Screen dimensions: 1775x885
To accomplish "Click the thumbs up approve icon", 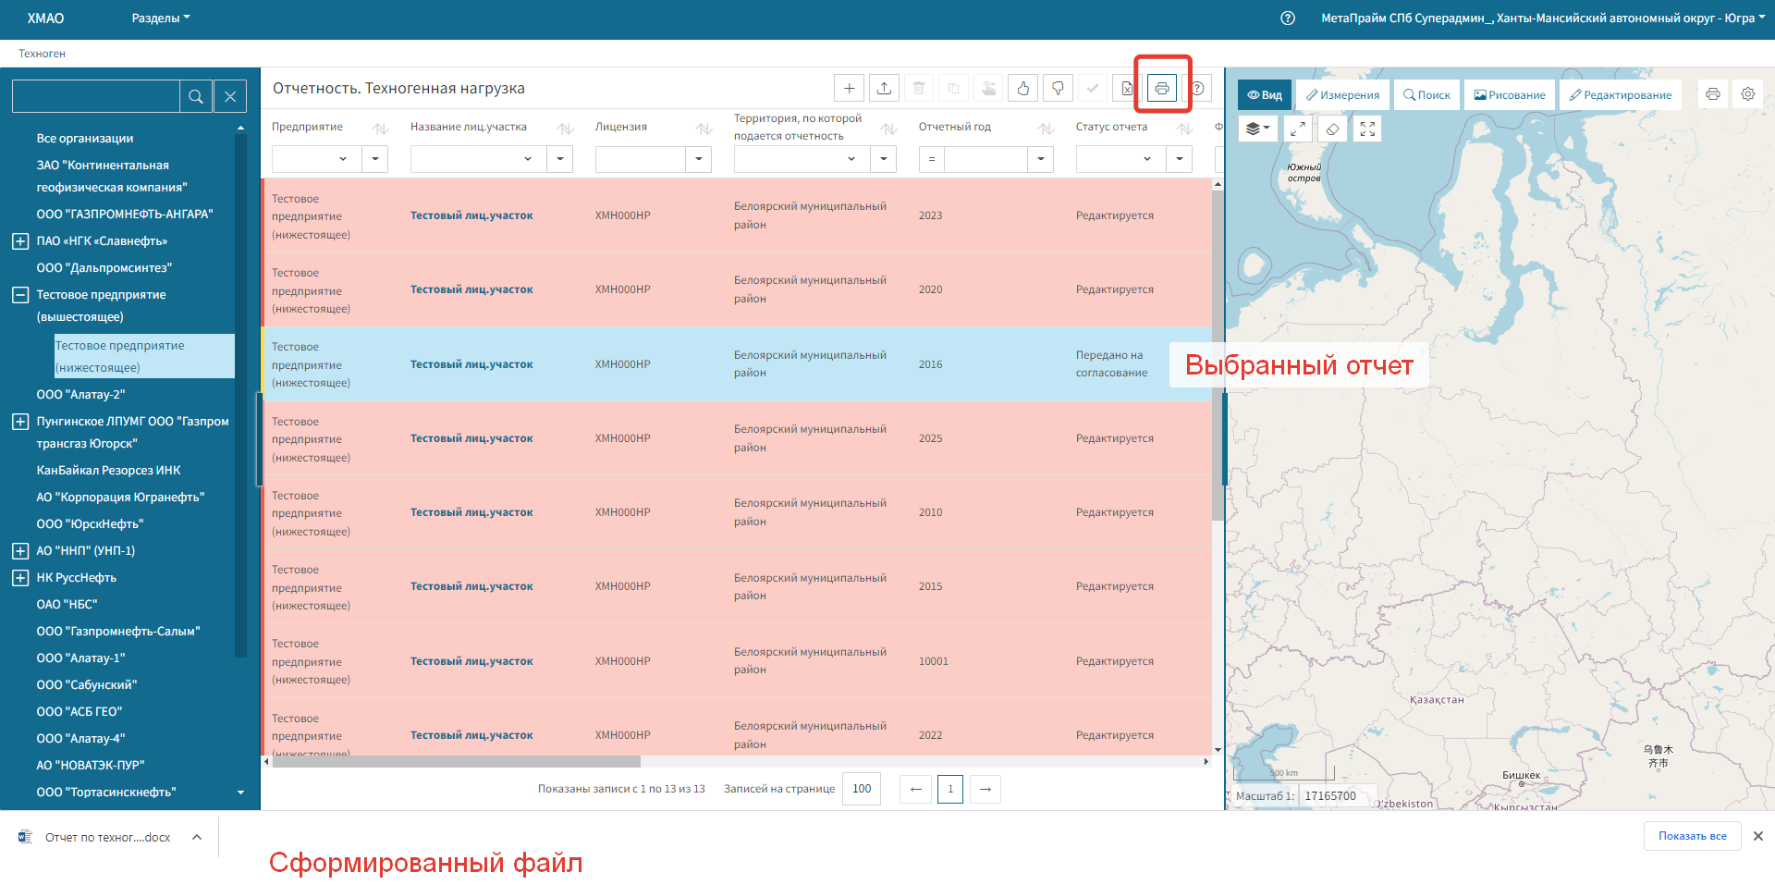I will tap(1022, 89).
